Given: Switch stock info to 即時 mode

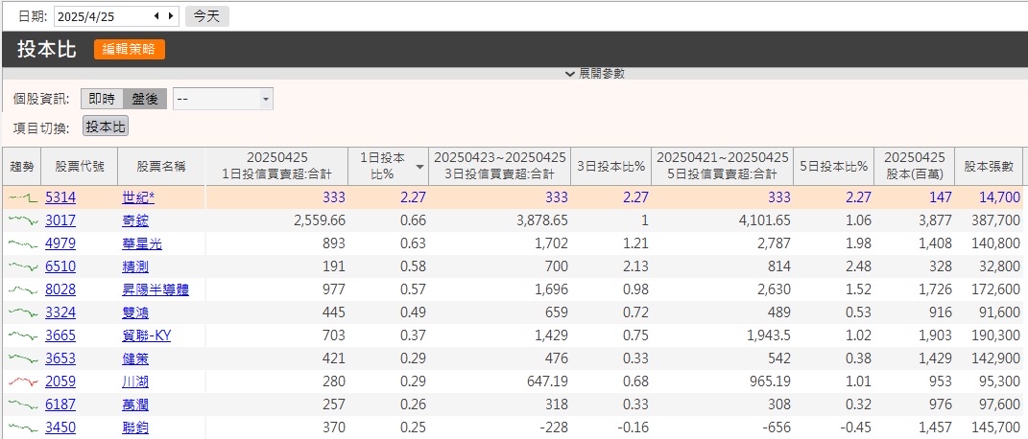Looking at the screenshot, I should (x=102, y=99).
